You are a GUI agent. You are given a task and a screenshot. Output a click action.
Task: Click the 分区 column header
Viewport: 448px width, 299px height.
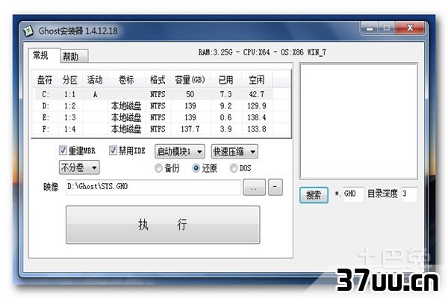70,80
